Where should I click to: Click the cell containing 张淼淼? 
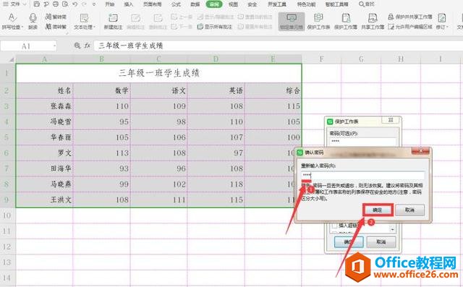45,106
